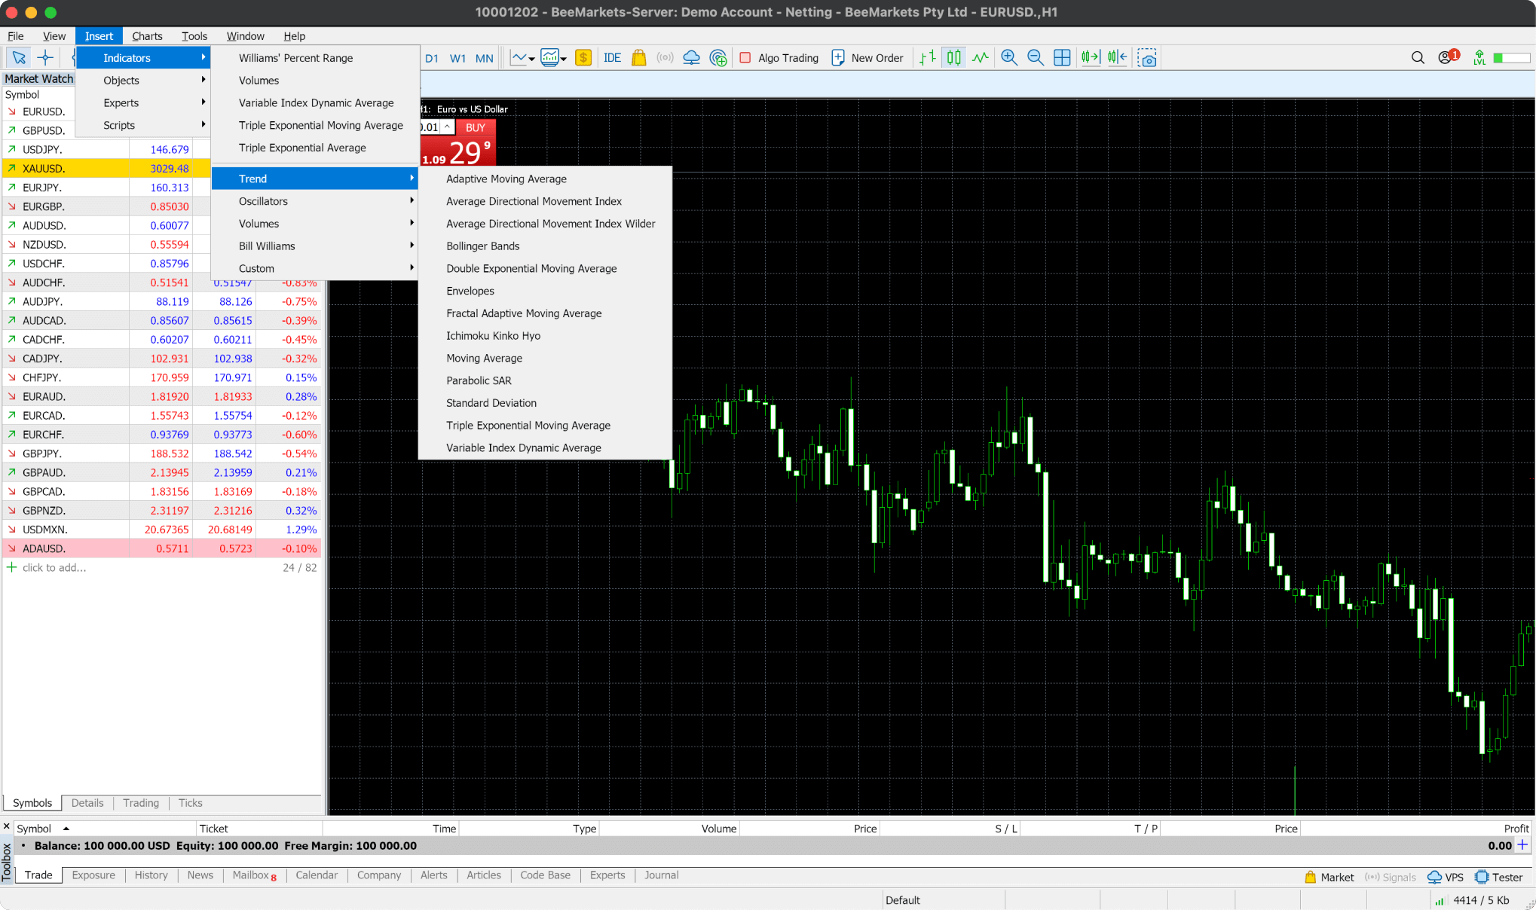The width and height of the screenshot is (1536, 910).
Task: Open the tile windows grid icon
Action: [x=1061, y=57]
